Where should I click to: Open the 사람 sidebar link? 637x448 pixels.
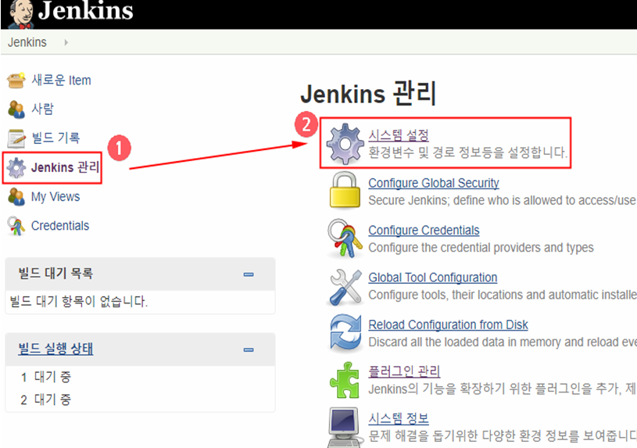point(43,109)
